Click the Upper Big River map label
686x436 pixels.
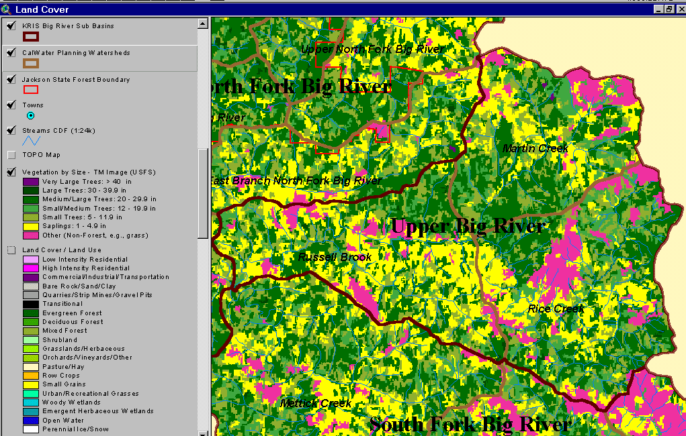[468, 226]
